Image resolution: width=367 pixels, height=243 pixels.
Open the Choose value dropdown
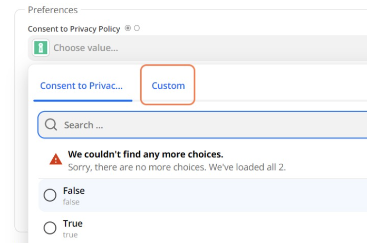pos(211,48)
